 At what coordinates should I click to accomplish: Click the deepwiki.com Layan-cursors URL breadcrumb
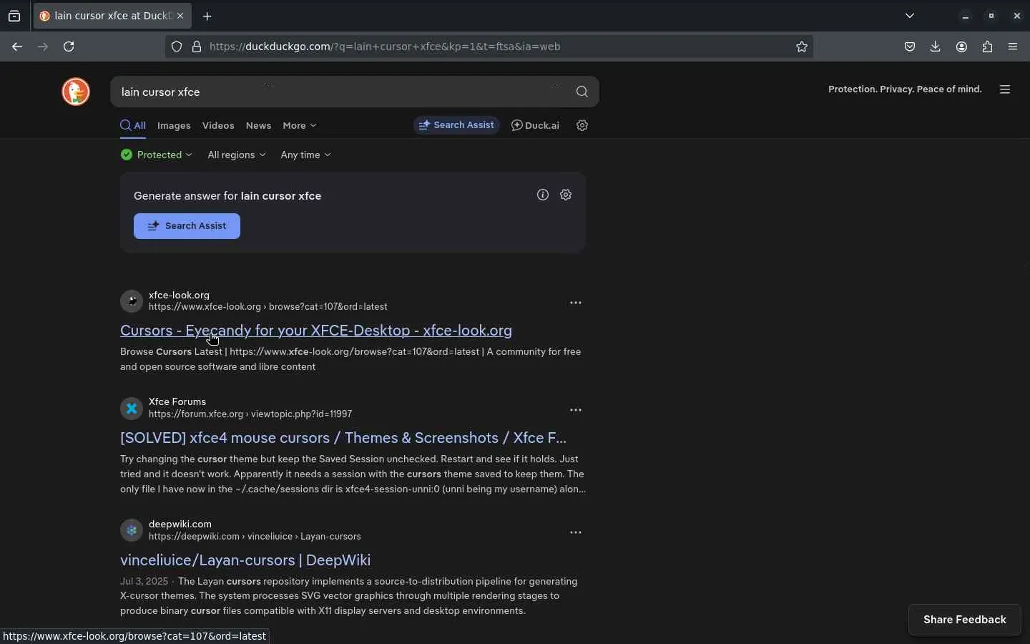tap(255, 537)
